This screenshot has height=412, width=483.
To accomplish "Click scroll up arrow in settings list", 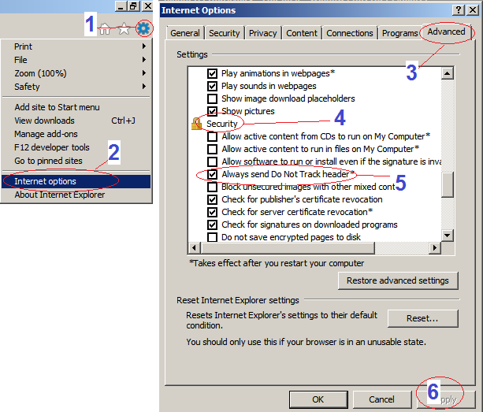I will (x=447, y=73).
